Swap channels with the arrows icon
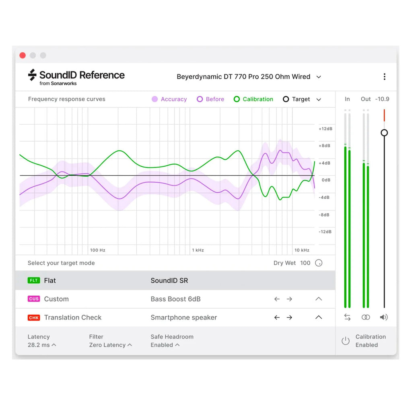The width and height of the screenshot is (412, 412). [347, 317]
